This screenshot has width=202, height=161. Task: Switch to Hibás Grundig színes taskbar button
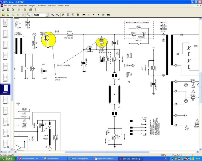point(80,159)
